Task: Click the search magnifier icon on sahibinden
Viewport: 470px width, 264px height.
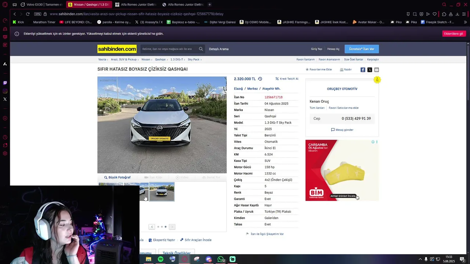Action: 201,49
